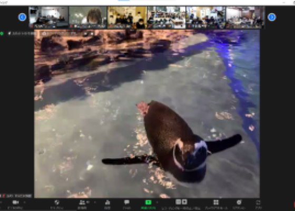Pause the recording from the bottom toolbar
The height and width of the screenshot is (211, 295).
click(178, 202)
